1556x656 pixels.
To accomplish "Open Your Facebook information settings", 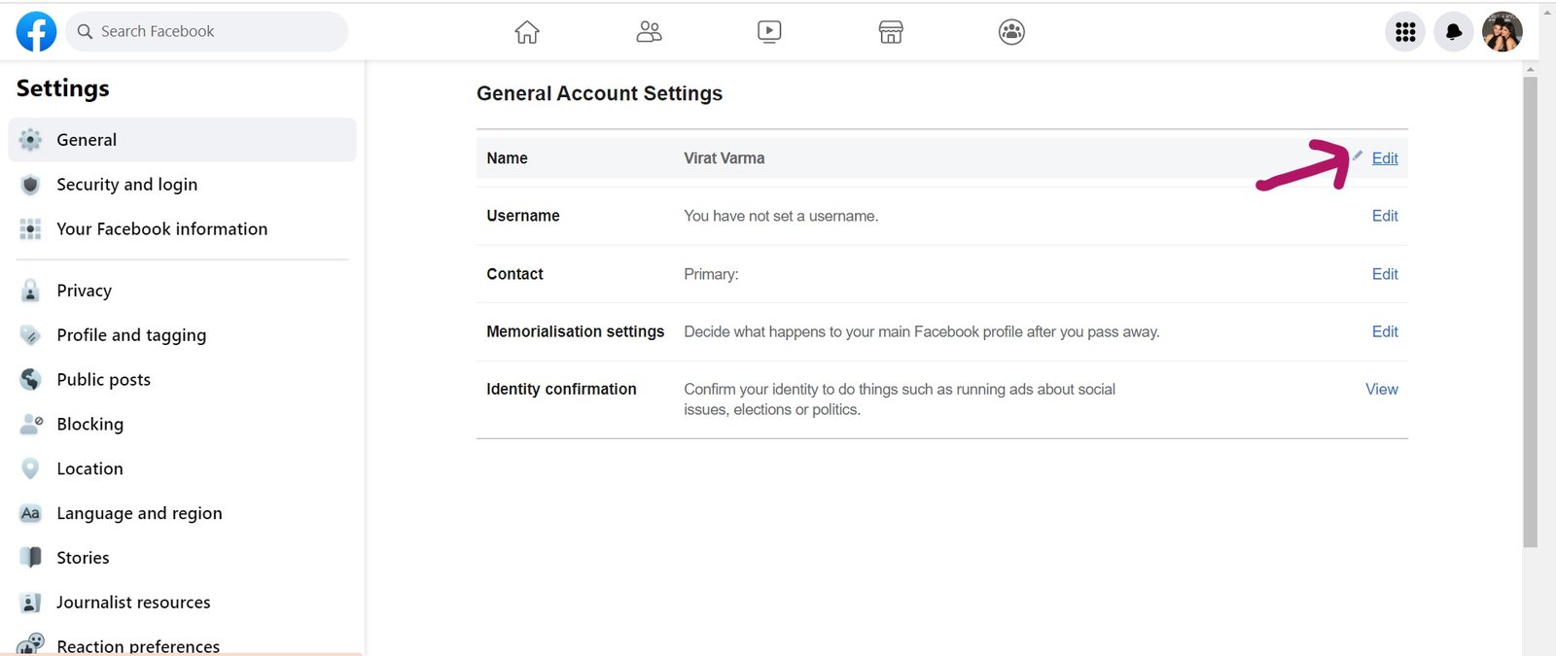I will click(183, 229).
